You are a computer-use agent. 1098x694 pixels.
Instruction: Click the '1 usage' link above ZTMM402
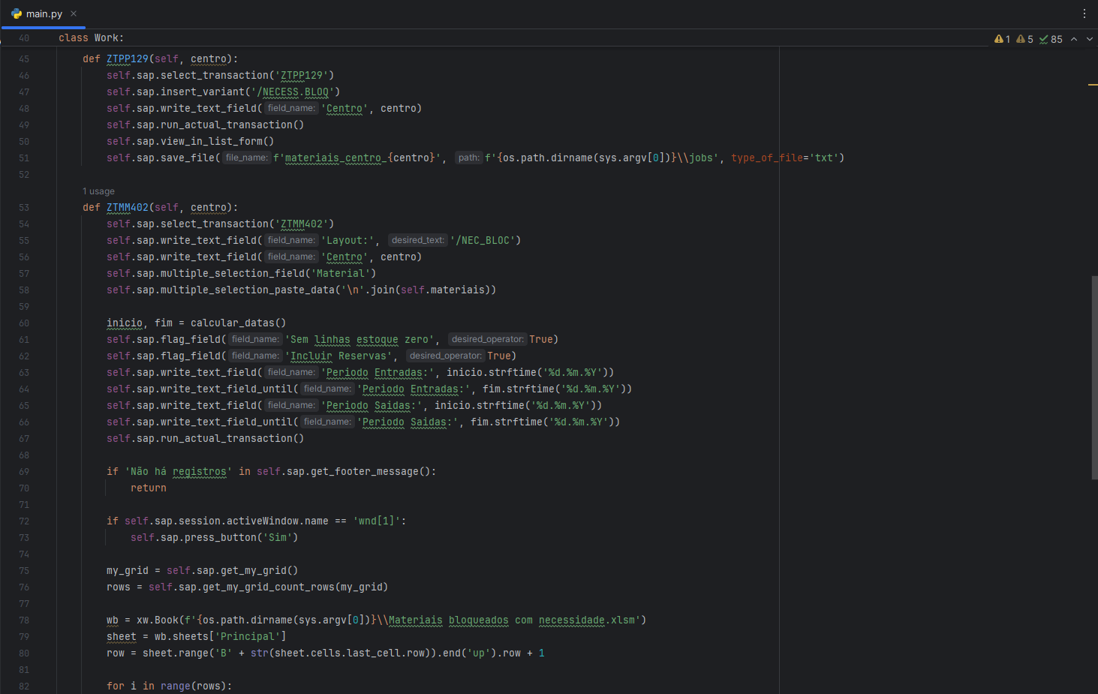pyautogui.click(x=98, y=191)
